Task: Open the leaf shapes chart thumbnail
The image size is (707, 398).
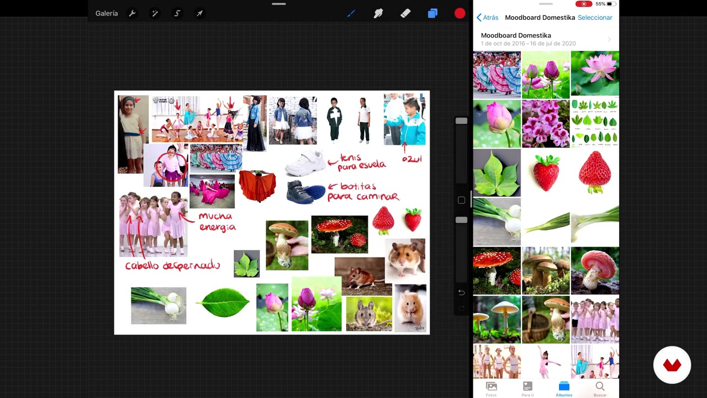Action: coord(595,124)
